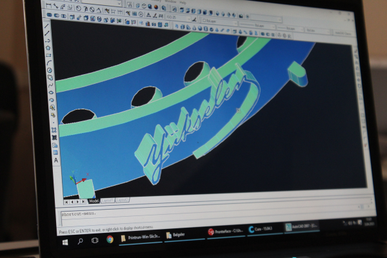Open the ByLayer linetype dropdown
Image resolution: width=387 pixels, height=258 pixels.
pos(257,25)
